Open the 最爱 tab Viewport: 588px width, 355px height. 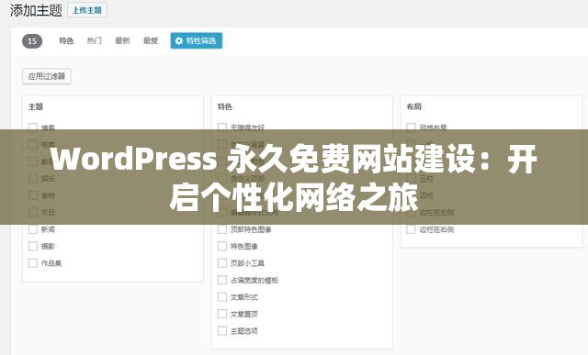point(151,40)
